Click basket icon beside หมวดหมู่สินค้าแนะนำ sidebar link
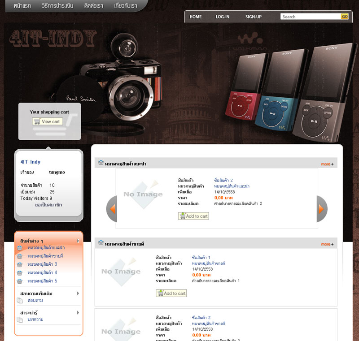The height and width of the screenshot is (341, 359). pyautogui.click(x=20, y=248)
